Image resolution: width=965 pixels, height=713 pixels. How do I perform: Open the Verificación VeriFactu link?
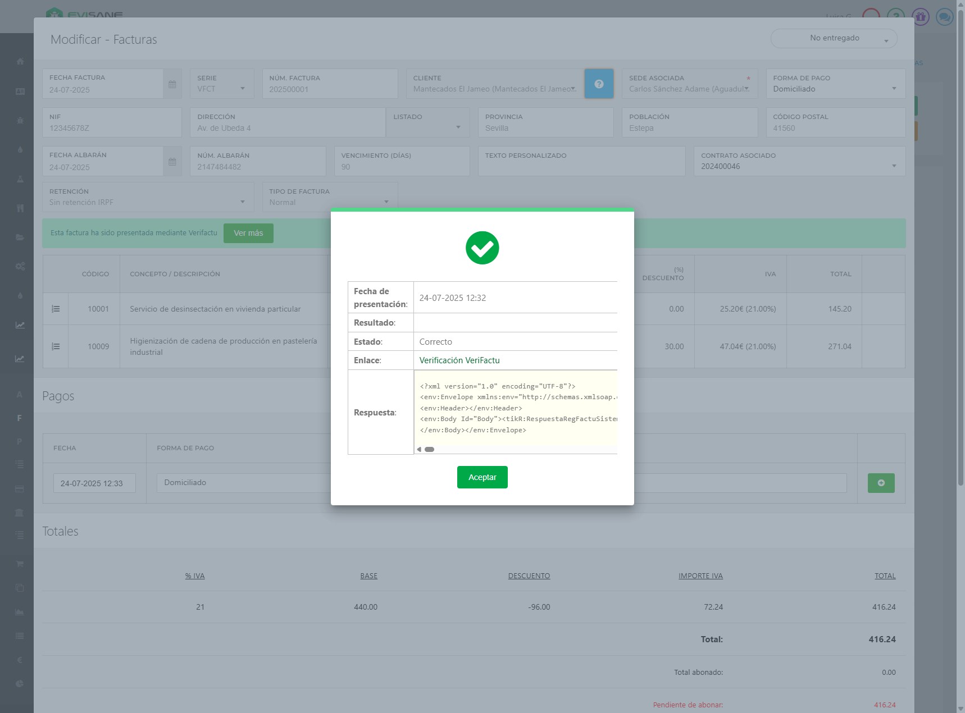pyautogui.click(x=459, y=360)
